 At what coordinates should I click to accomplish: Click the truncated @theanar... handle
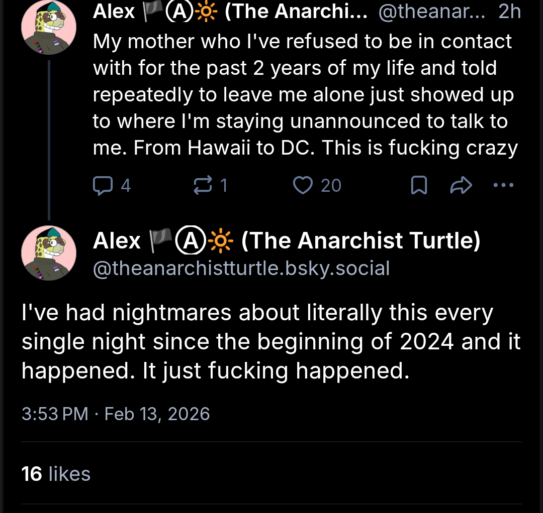431,12
